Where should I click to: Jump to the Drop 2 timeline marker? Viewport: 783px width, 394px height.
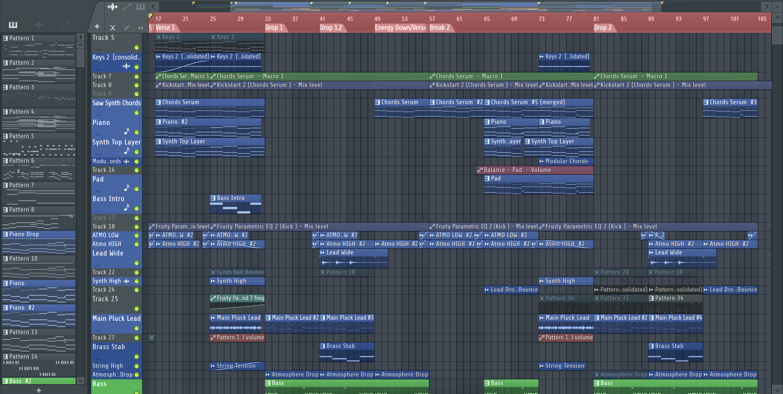click(x=602, y=28)
